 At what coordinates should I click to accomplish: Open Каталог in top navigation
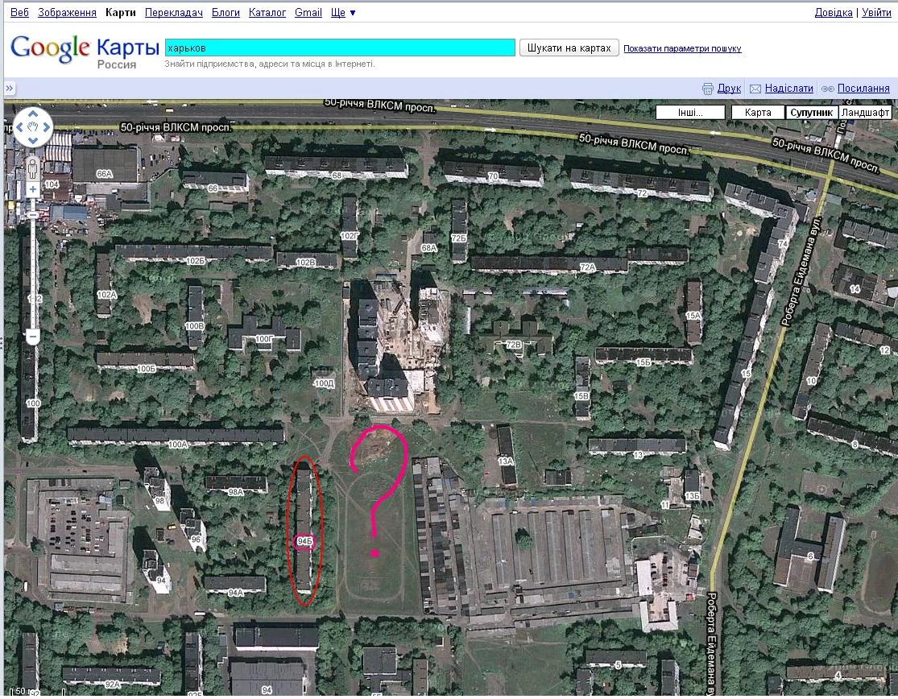(x=267, y=13)
